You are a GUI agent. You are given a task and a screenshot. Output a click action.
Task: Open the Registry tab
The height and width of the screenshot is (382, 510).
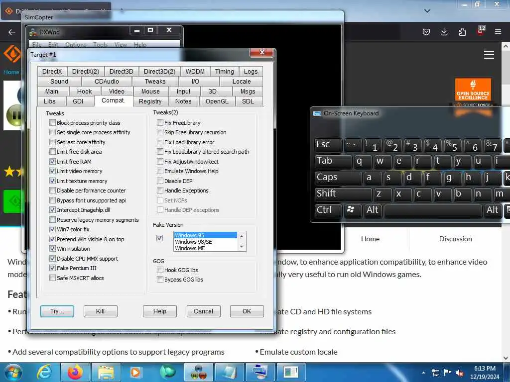click(150, 101)
